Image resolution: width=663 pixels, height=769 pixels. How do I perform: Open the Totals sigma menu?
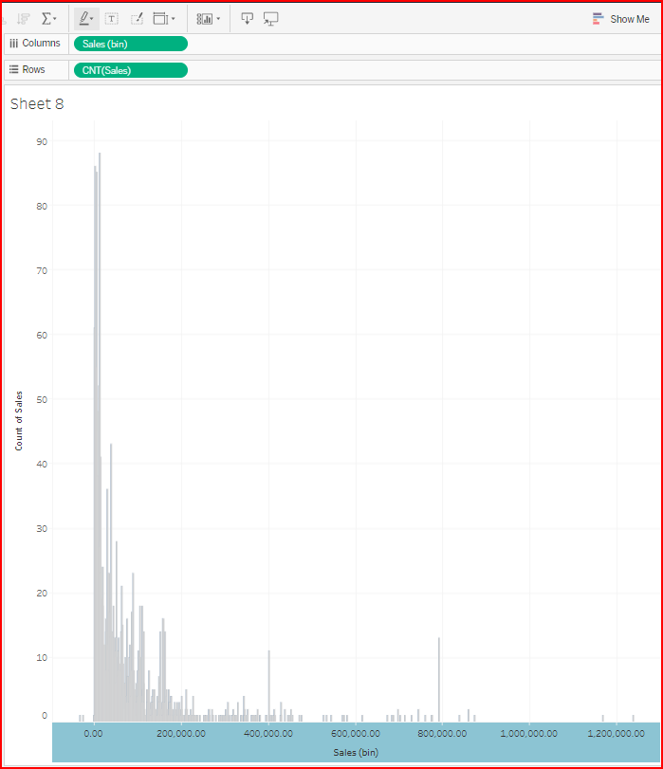49,18
